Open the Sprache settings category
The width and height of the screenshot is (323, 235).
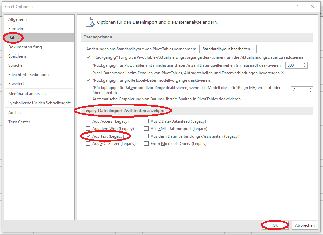[39, 65]
